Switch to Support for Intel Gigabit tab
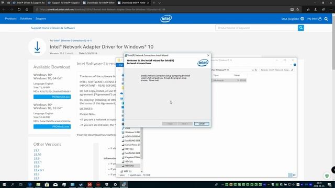Image resolution: width=335 pixels, height=188 pixels. [x=64, y=3]
